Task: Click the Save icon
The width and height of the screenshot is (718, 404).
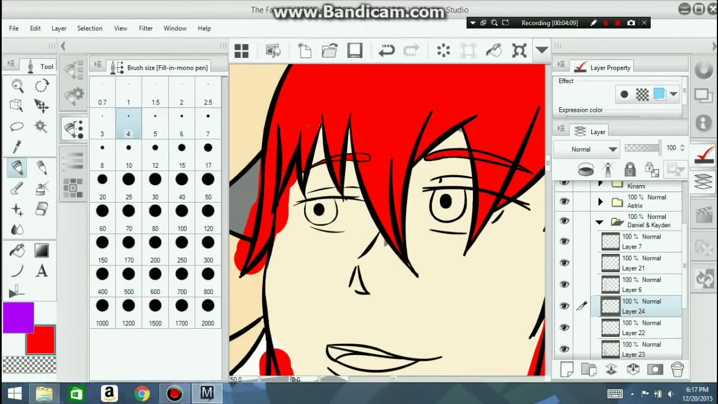Action: click(x=355, y=51)
